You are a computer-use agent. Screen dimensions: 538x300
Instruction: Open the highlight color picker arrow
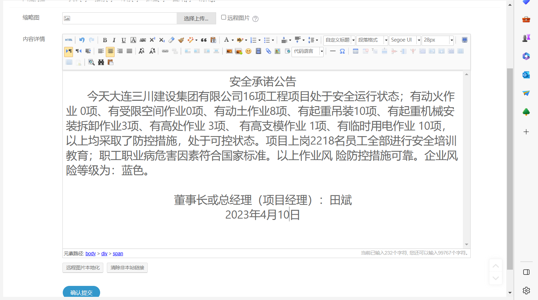tap(246, 40)
